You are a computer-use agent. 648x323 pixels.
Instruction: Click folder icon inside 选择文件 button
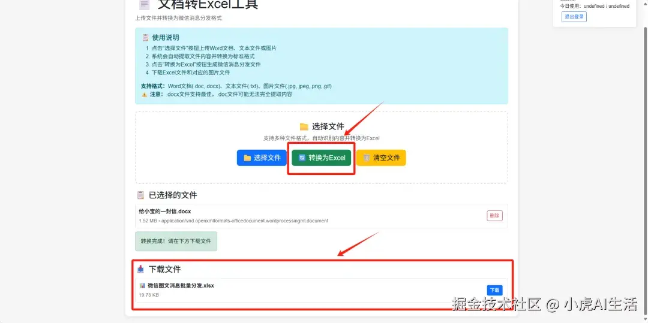click(x=247, y=158)
